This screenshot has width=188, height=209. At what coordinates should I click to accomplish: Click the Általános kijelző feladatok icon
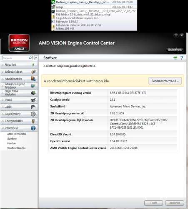point(33,86)
